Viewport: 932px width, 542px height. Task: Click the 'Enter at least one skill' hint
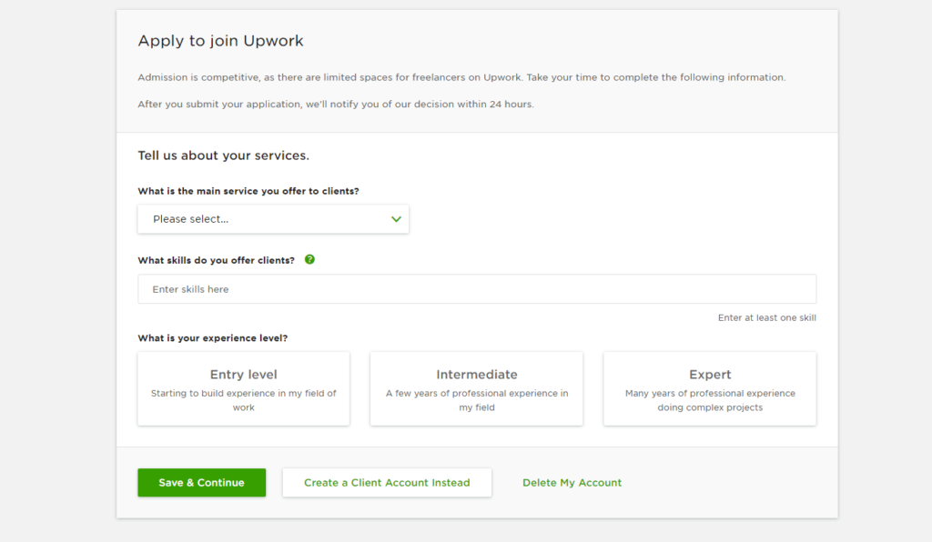click(765, 317)
